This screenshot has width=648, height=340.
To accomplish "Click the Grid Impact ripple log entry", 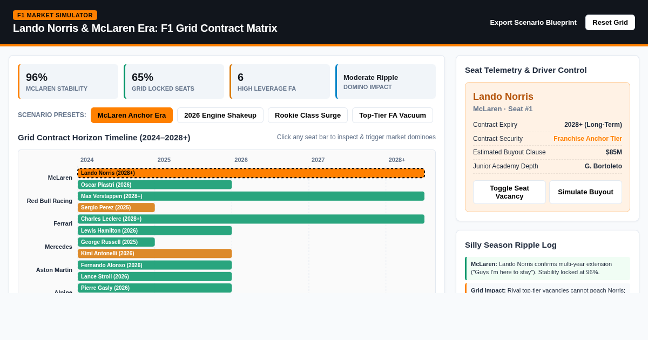I will click(x=548, y=289).
